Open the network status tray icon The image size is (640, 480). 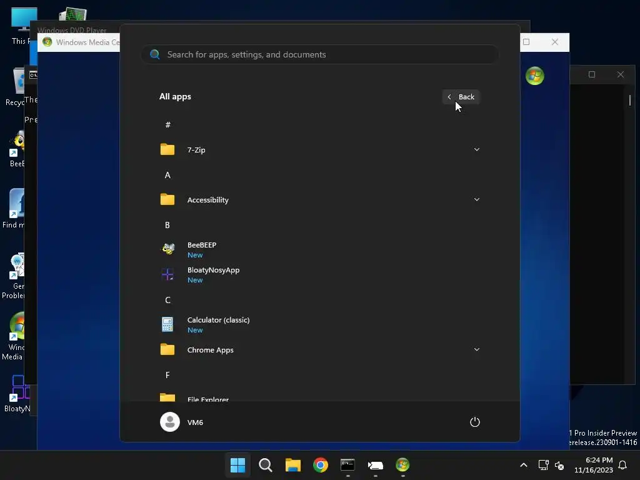click(543, 465)
